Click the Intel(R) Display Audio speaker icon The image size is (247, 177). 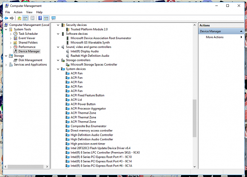(68, 51)
